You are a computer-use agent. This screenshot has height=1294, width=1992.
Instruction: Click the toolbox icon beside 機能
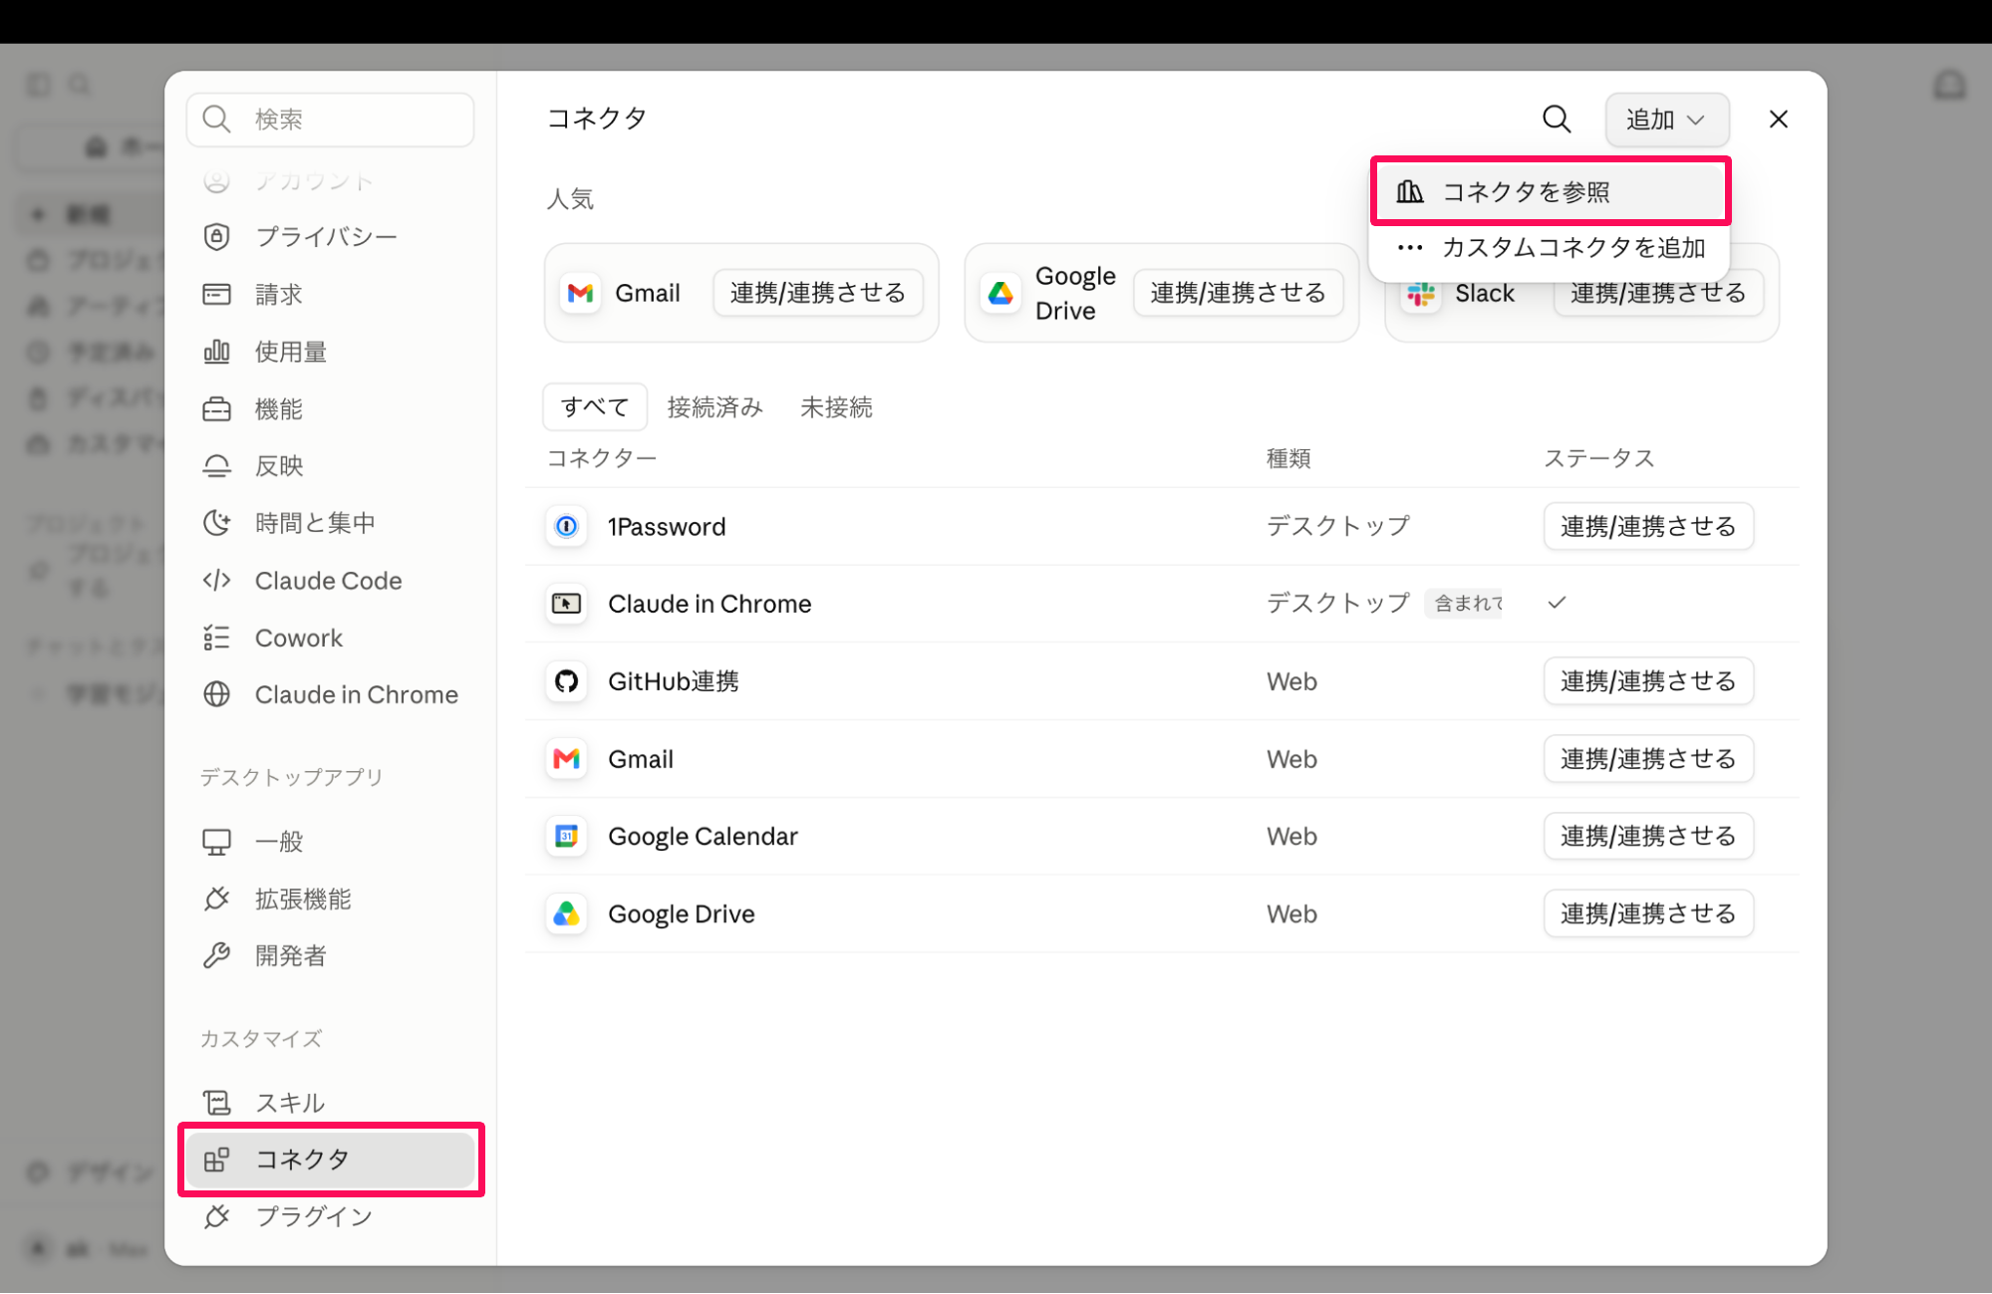point(216,408)
